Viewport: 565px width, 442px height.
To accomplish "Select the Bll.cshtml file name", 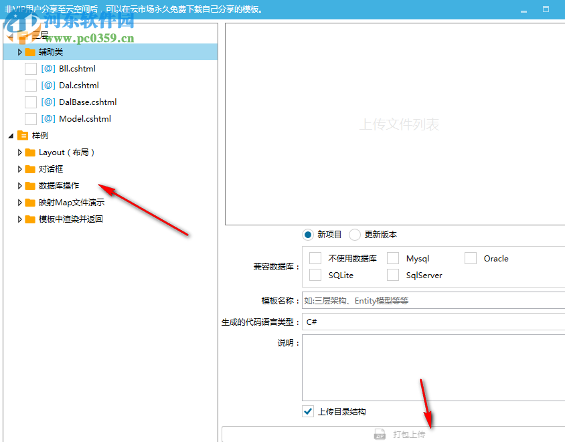I will (x=77, y=69).
